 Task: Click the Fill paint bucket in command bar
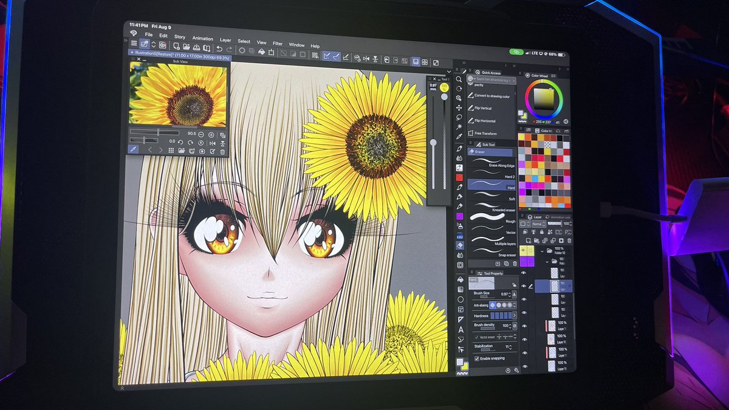tap(261, 51)
